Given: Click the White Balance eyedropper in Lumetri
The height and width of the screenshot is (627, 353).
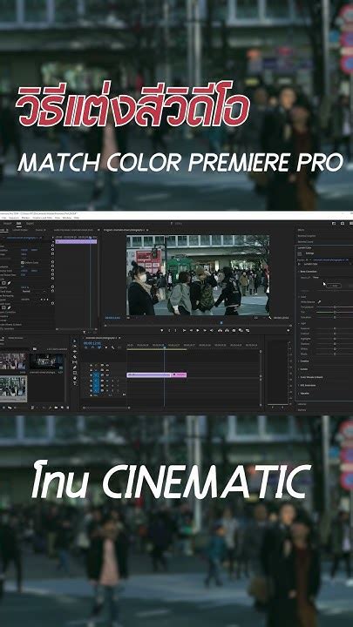Looking at the screenshot, I should pos(319,302).
